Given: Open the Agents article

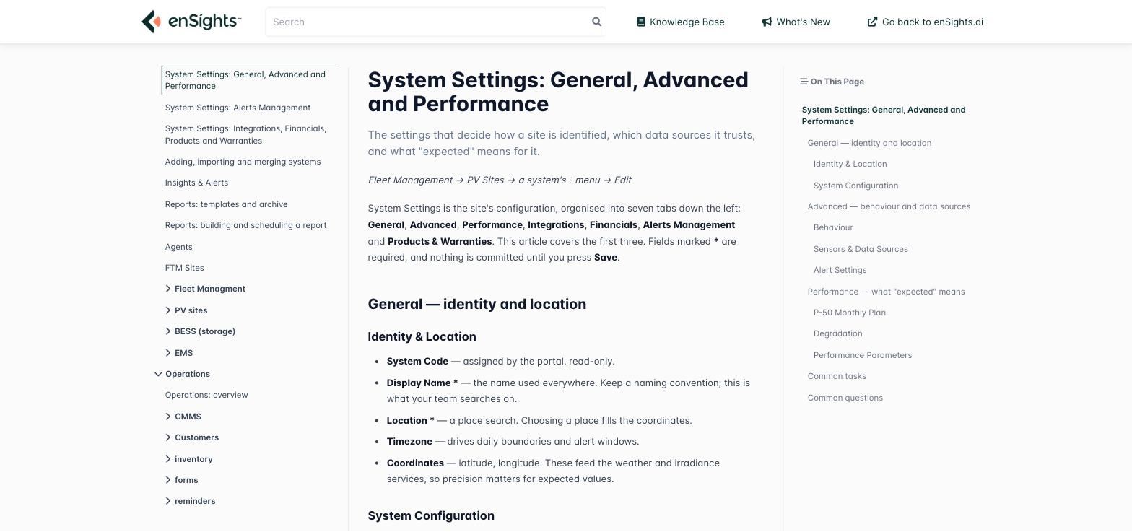Looking at the screenshot, I should point(178,247).
